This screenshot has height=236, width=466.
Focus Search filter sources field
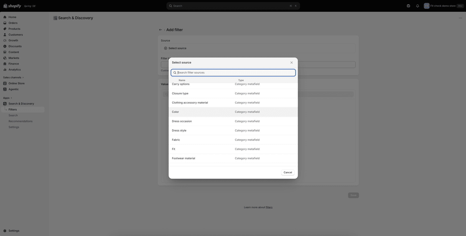click(233, 73)
